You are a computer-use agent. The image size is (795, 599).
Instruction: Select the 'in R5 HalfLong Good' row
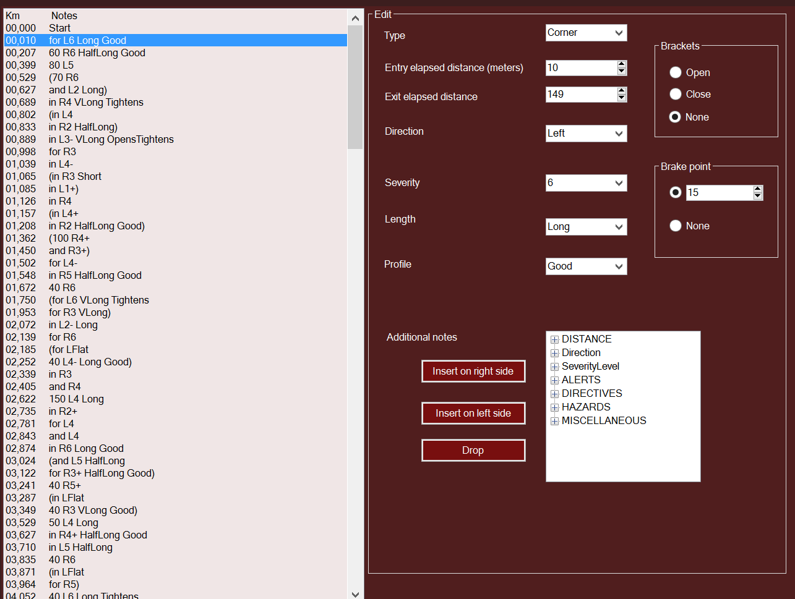coord(176,275)
